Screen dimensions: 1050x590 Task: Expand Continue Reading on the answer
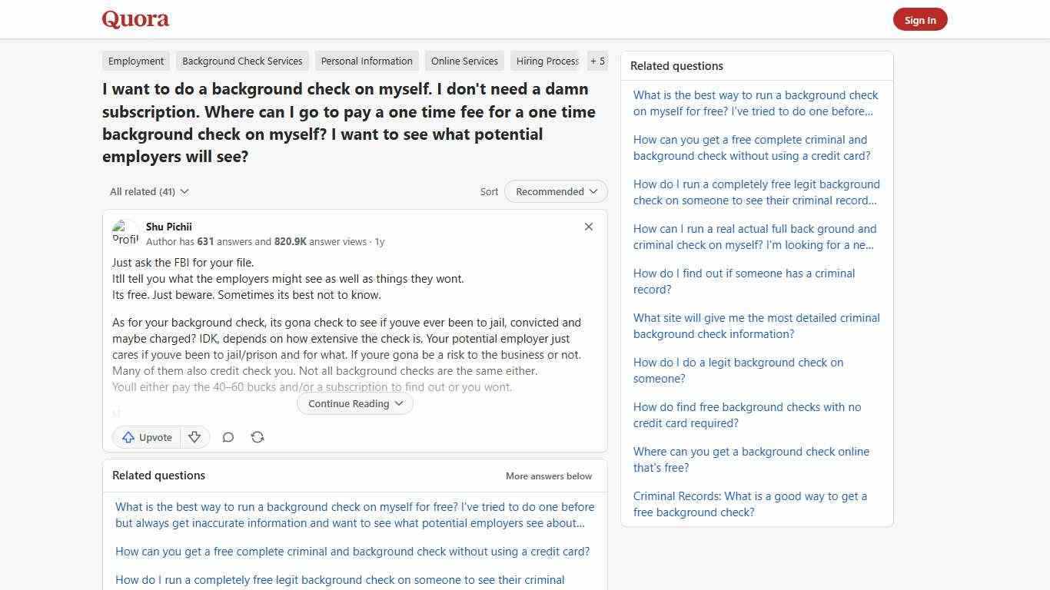click(354, 403)
